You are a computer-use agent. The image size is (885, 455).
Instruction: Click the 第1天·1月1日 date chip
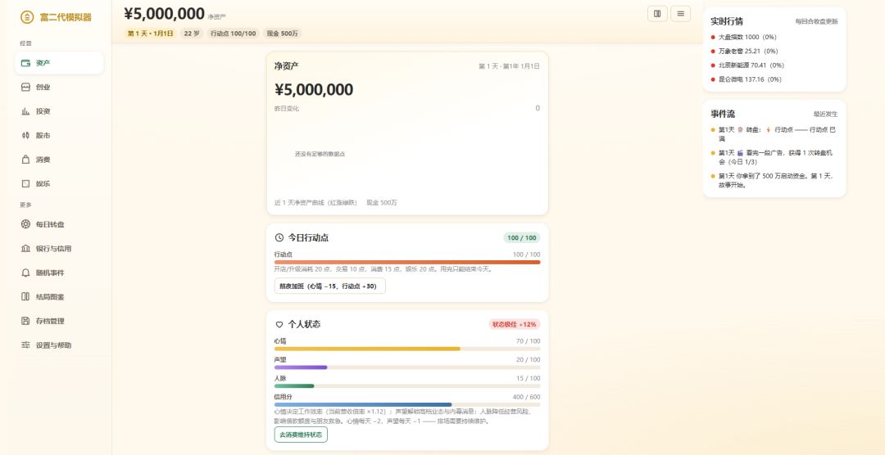pos(151,34)
